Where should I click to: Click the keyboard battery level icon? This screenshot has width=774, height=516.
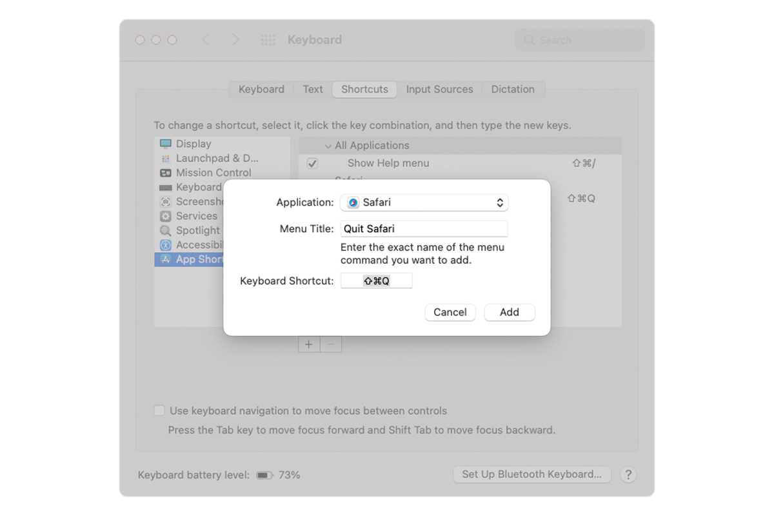[264, 475]
